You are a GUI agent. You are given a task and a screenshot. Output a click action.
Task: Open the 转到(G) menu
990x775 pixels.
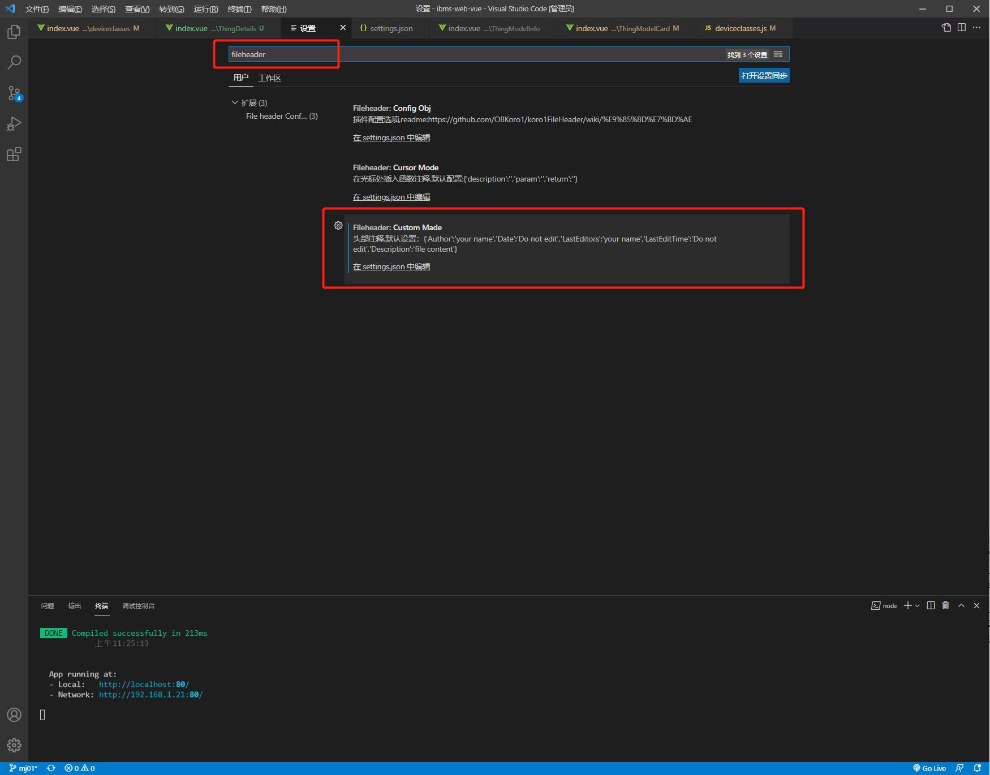pyautogui.click(x=171, y=9)
